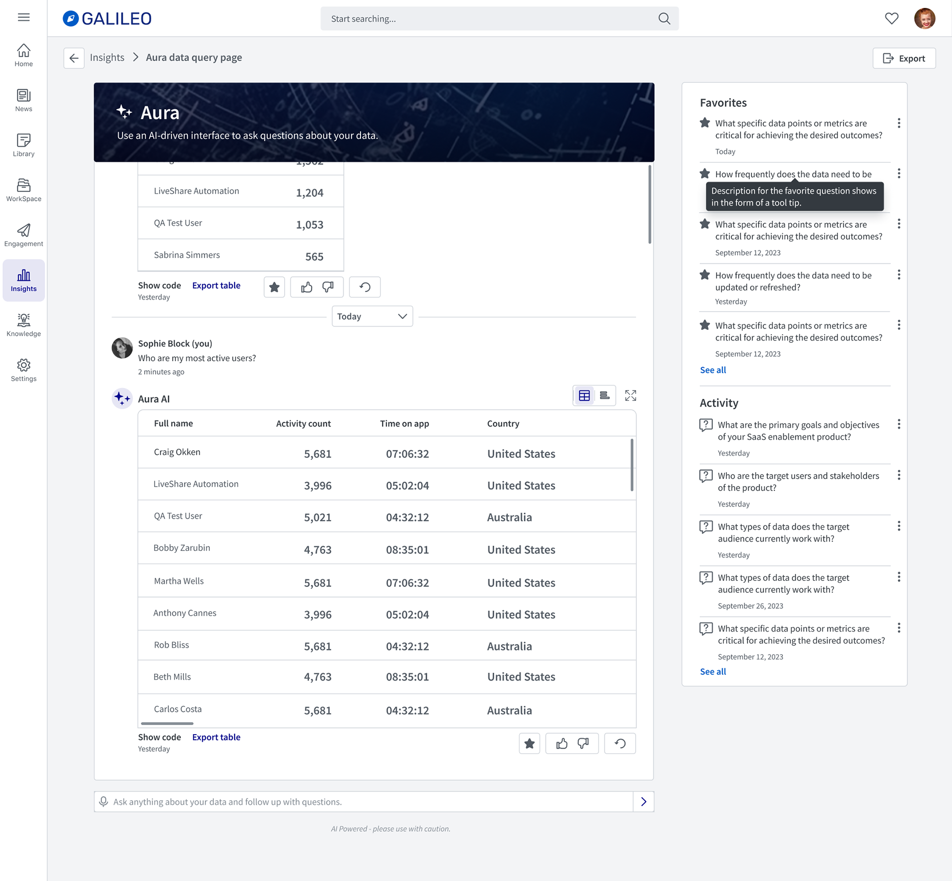The height and width of the screenshot is (881, 952).
Task: Click Insights breadcrumb link
Action: coord(107,58)
